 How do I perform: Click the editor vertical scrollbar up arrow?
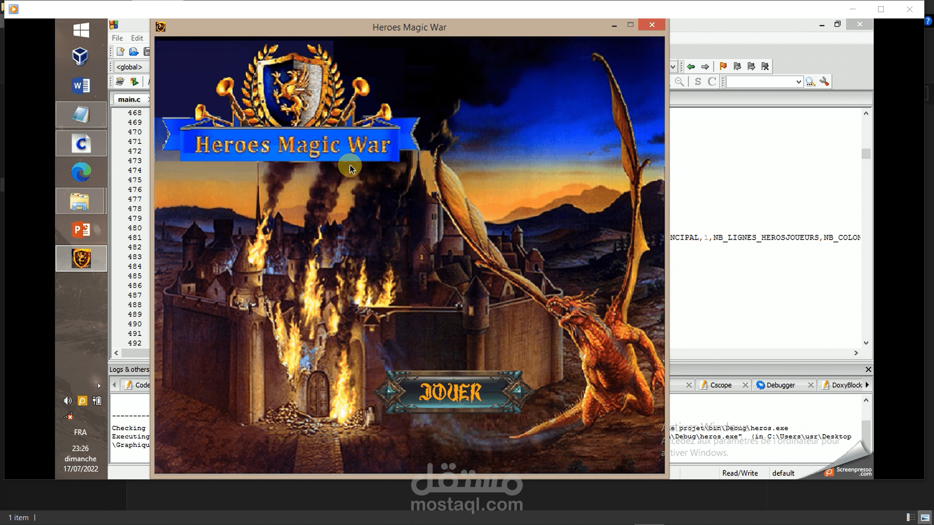pos(866,113)
